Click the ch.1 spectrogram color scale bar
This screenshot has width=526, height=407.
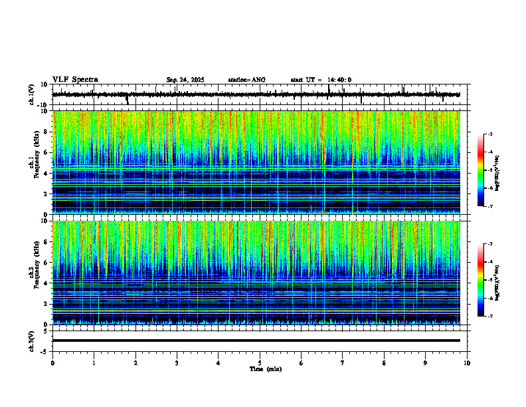pos(480,170)
